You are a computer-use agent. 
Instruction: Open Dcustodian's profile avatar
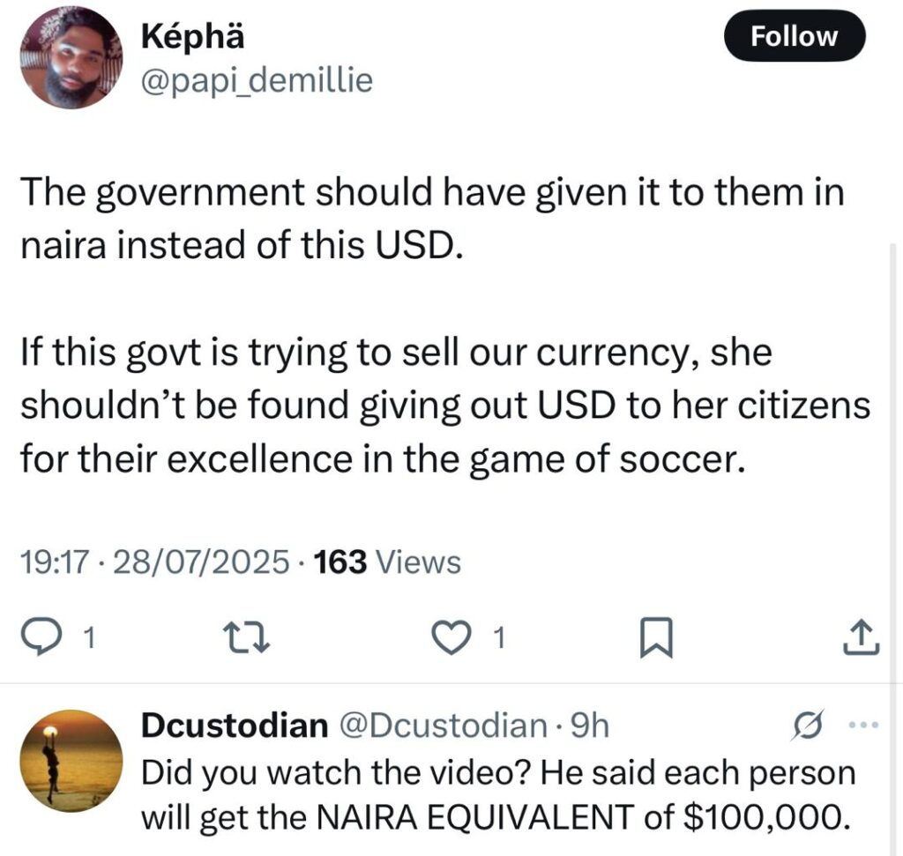[x=71, y=761]
